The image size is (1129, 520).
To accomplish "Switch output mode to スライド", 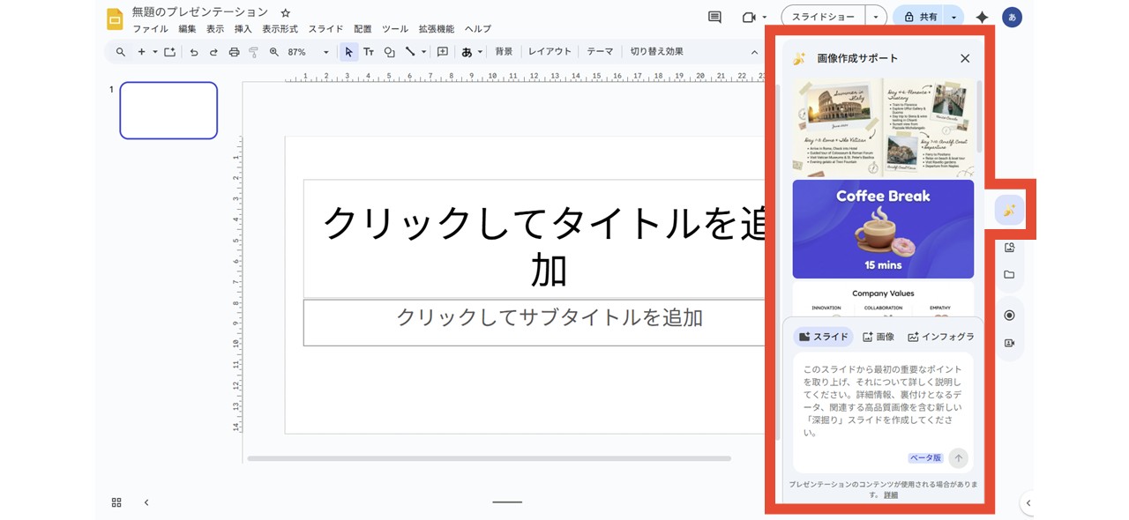I will (x=823, y=336).
